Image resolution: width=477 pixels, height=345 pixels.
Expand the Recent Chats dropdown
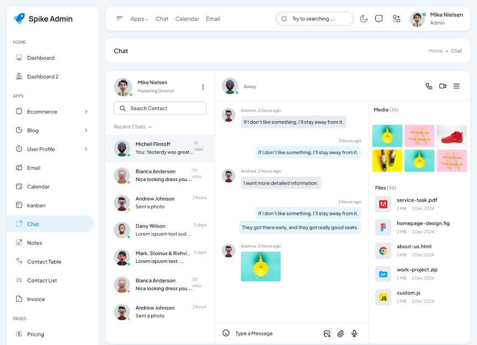click(133, 127)
